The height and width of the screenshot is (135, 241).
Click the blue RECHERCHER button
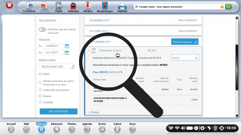pyautogui.click(x=59, y=111)
